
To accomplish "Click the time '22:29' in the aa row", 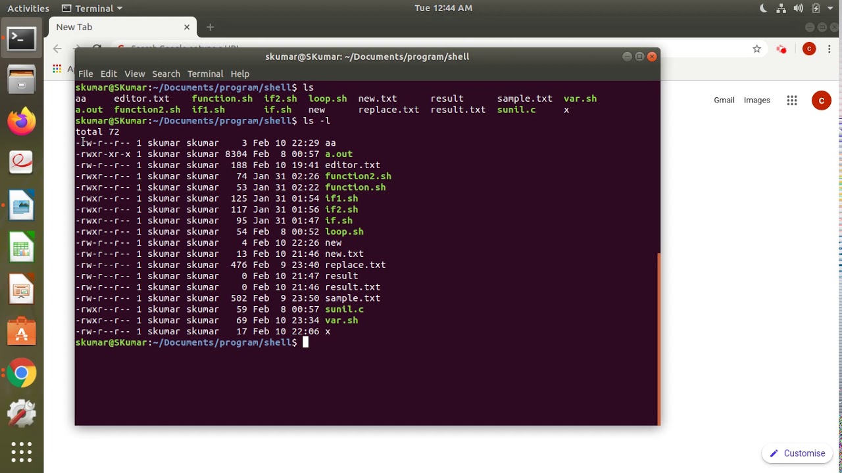I will tap(305, 143).
